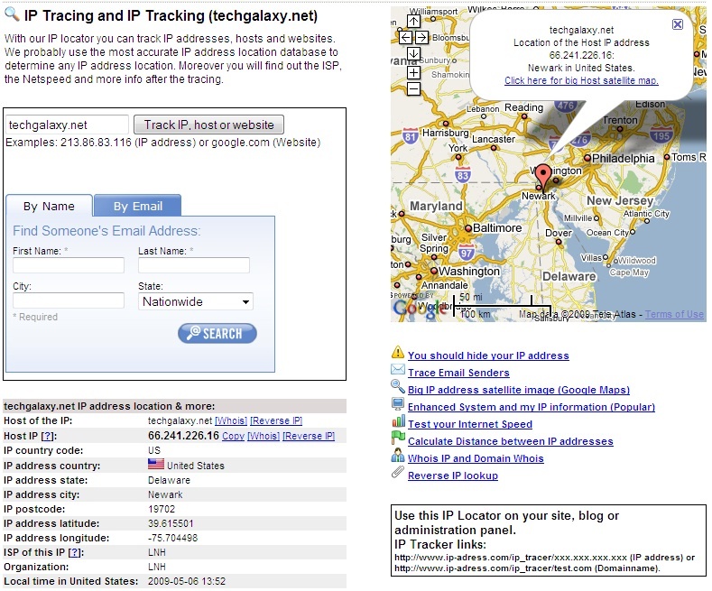Open the map Terms of Use link
The image size is (712, 591).
(x=674, y=314)
